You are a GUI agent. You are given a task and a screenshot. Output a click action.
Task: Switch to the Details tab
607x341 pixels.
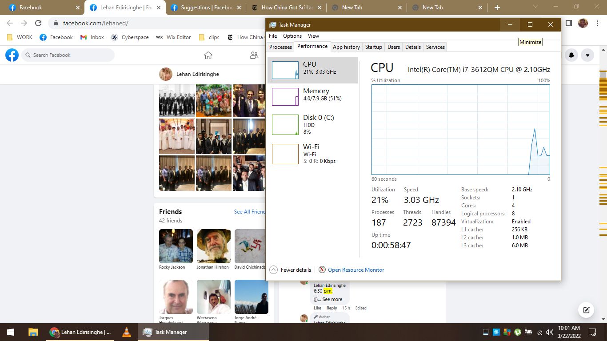click(413, 47)
